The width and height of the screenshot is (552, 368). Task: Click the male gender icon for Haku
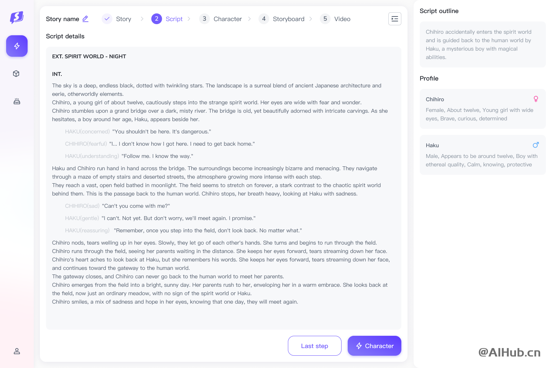pos(536,145)
